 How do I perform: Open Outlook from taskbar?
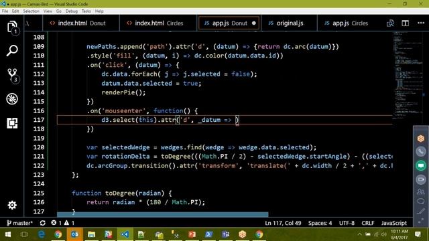pyautogui.click(x=74, y=234)
